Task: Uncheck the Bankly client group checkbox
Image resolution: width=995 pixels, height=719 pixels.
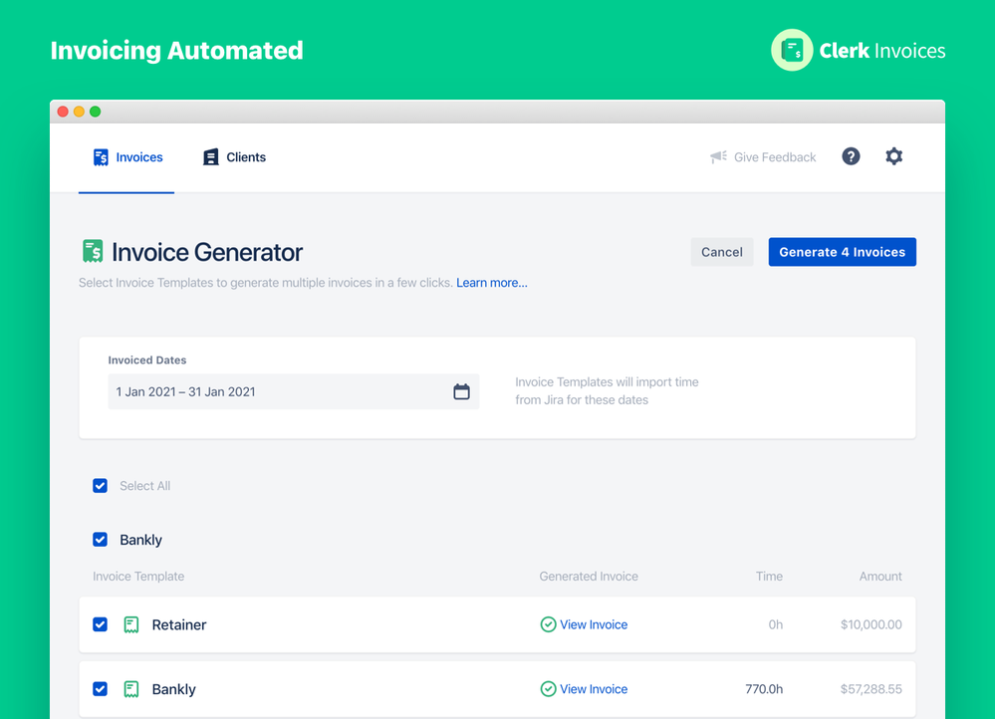Action: coord(100,539)
